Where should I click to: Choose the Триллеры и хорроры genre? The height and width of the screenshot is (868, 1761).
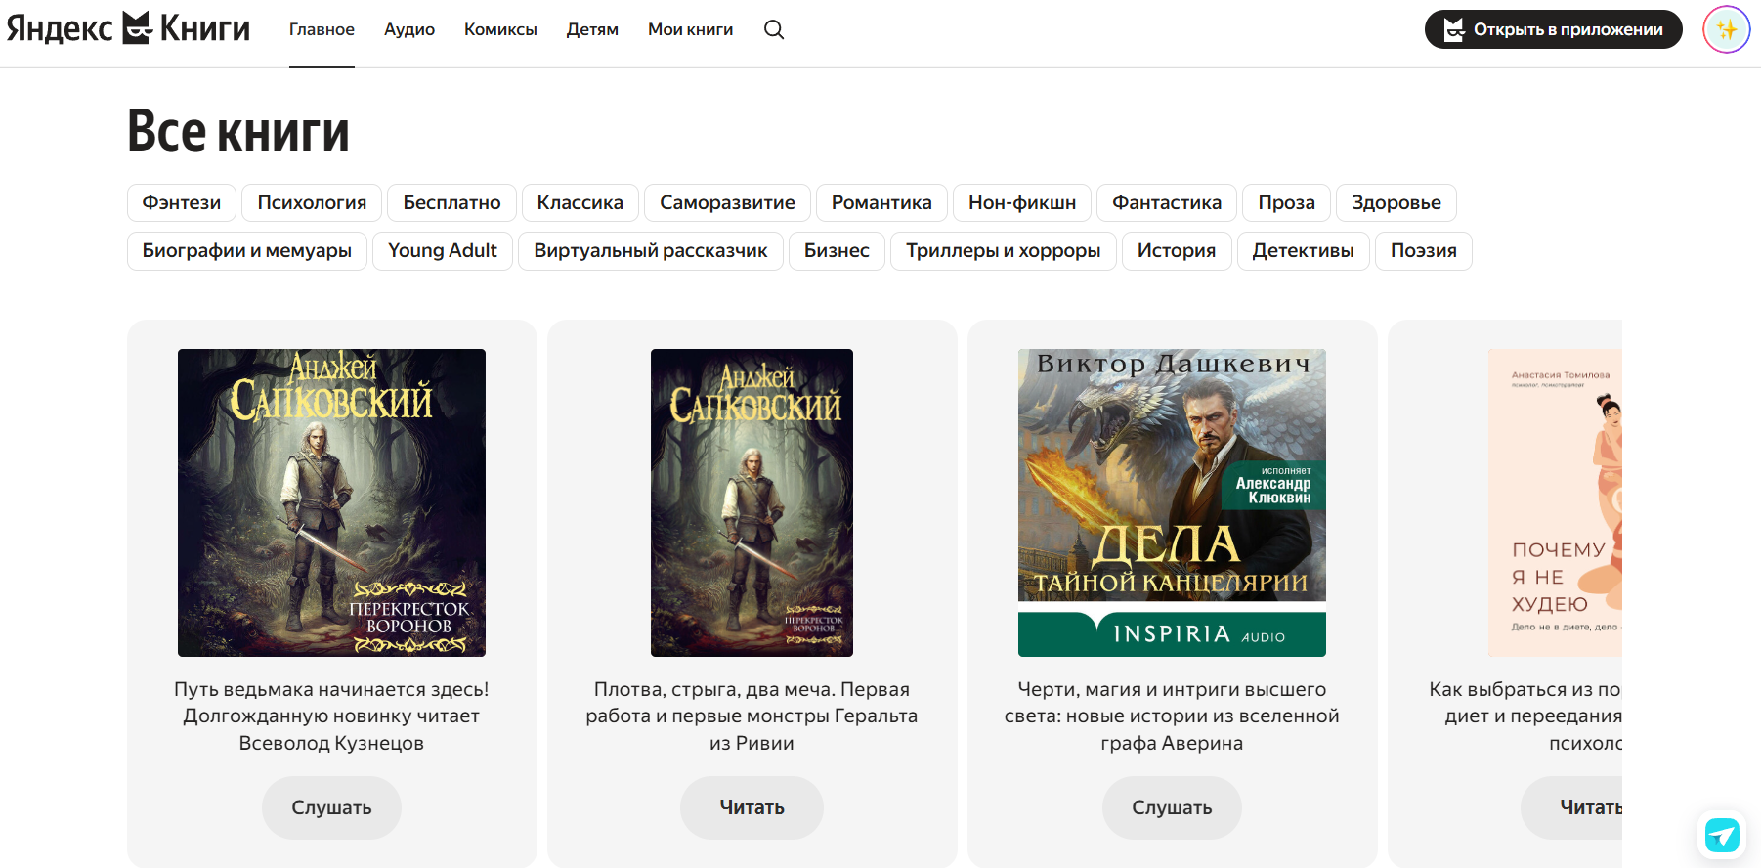pos(1003,250)
